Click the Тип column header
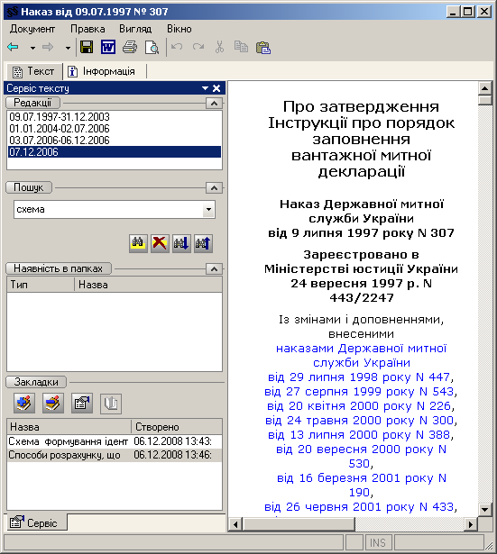The image size is (497, 554). (41, 285)
